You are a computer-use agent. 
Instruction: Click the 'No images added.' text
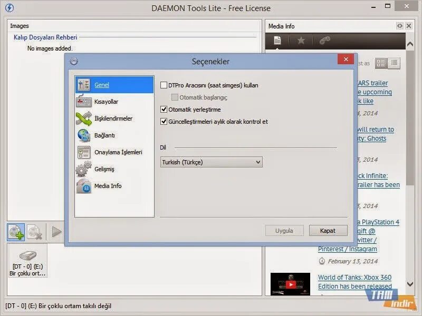click(50, 48)
